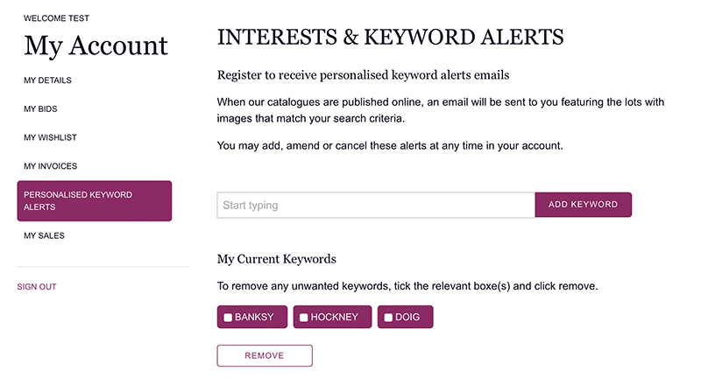Click the add, amend or cancel alerts sentence
Screen dimensions: 701x385
click(390, 146)
